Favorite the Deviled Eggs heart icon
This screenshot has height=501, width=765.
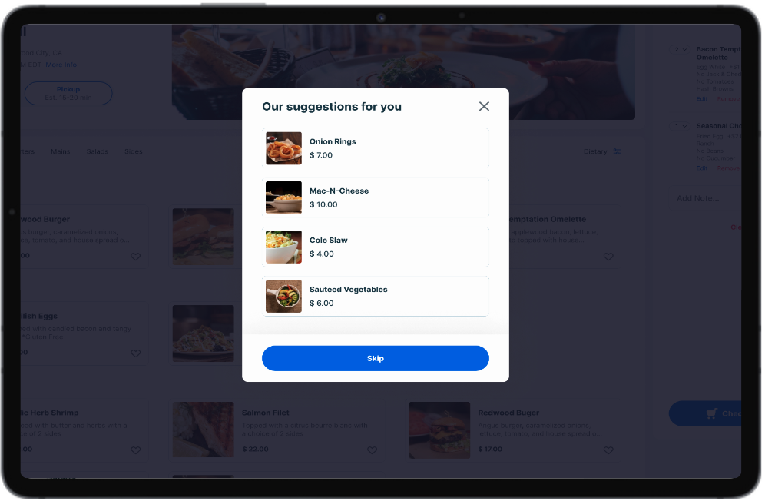tap(136, 354)
